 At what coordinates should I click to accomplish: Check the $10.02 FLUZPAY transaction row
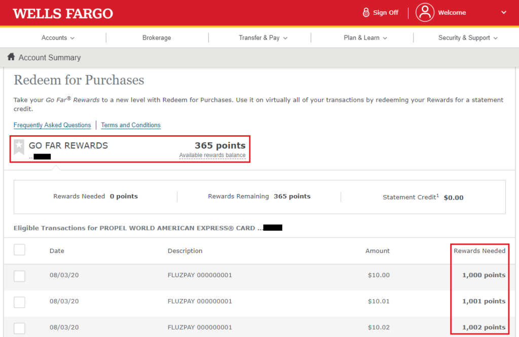(19, 328)
